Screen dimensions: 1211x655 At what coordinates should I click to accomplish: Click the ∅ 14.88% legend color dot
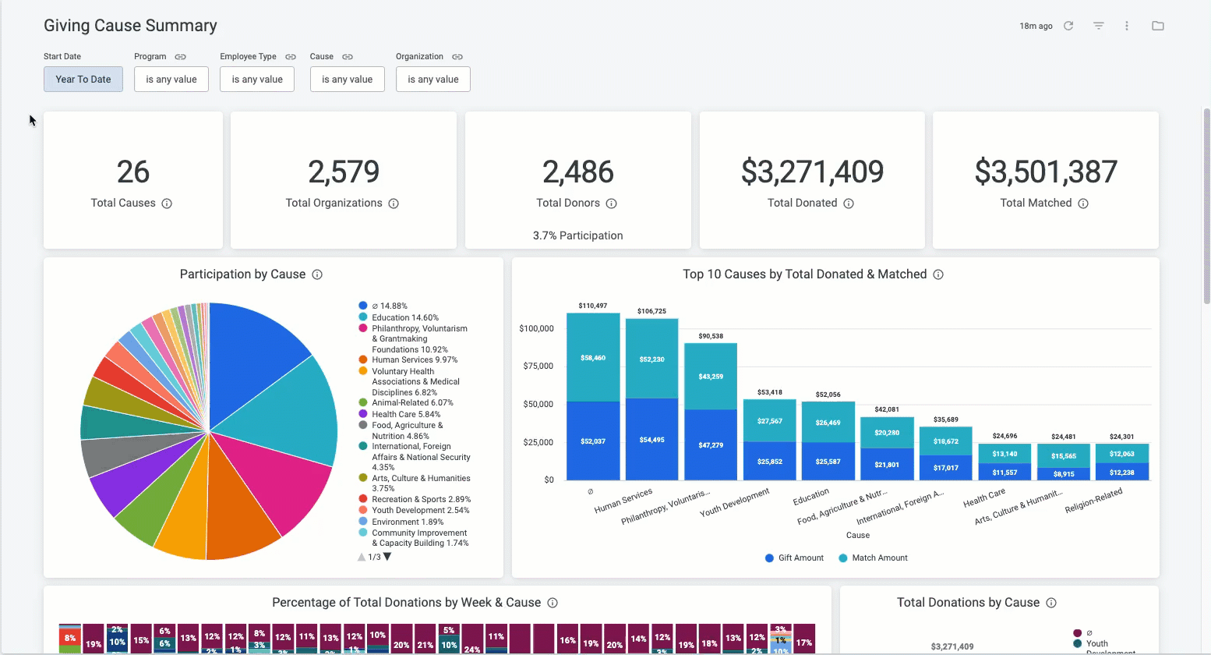point(363,306)
